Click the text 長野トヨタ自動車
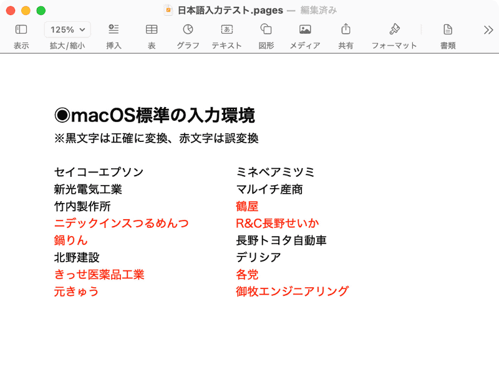The image size is (499, 378). (281, 240)
